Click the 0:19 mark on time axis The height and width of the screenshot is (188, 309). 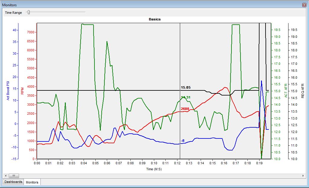[259, 163]
